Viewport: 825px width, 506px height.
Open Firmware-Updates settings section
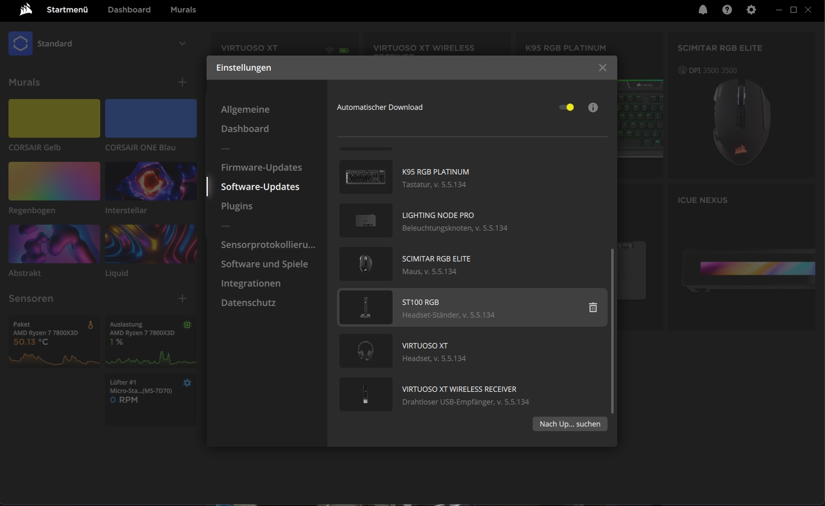[x=262, y=167]
